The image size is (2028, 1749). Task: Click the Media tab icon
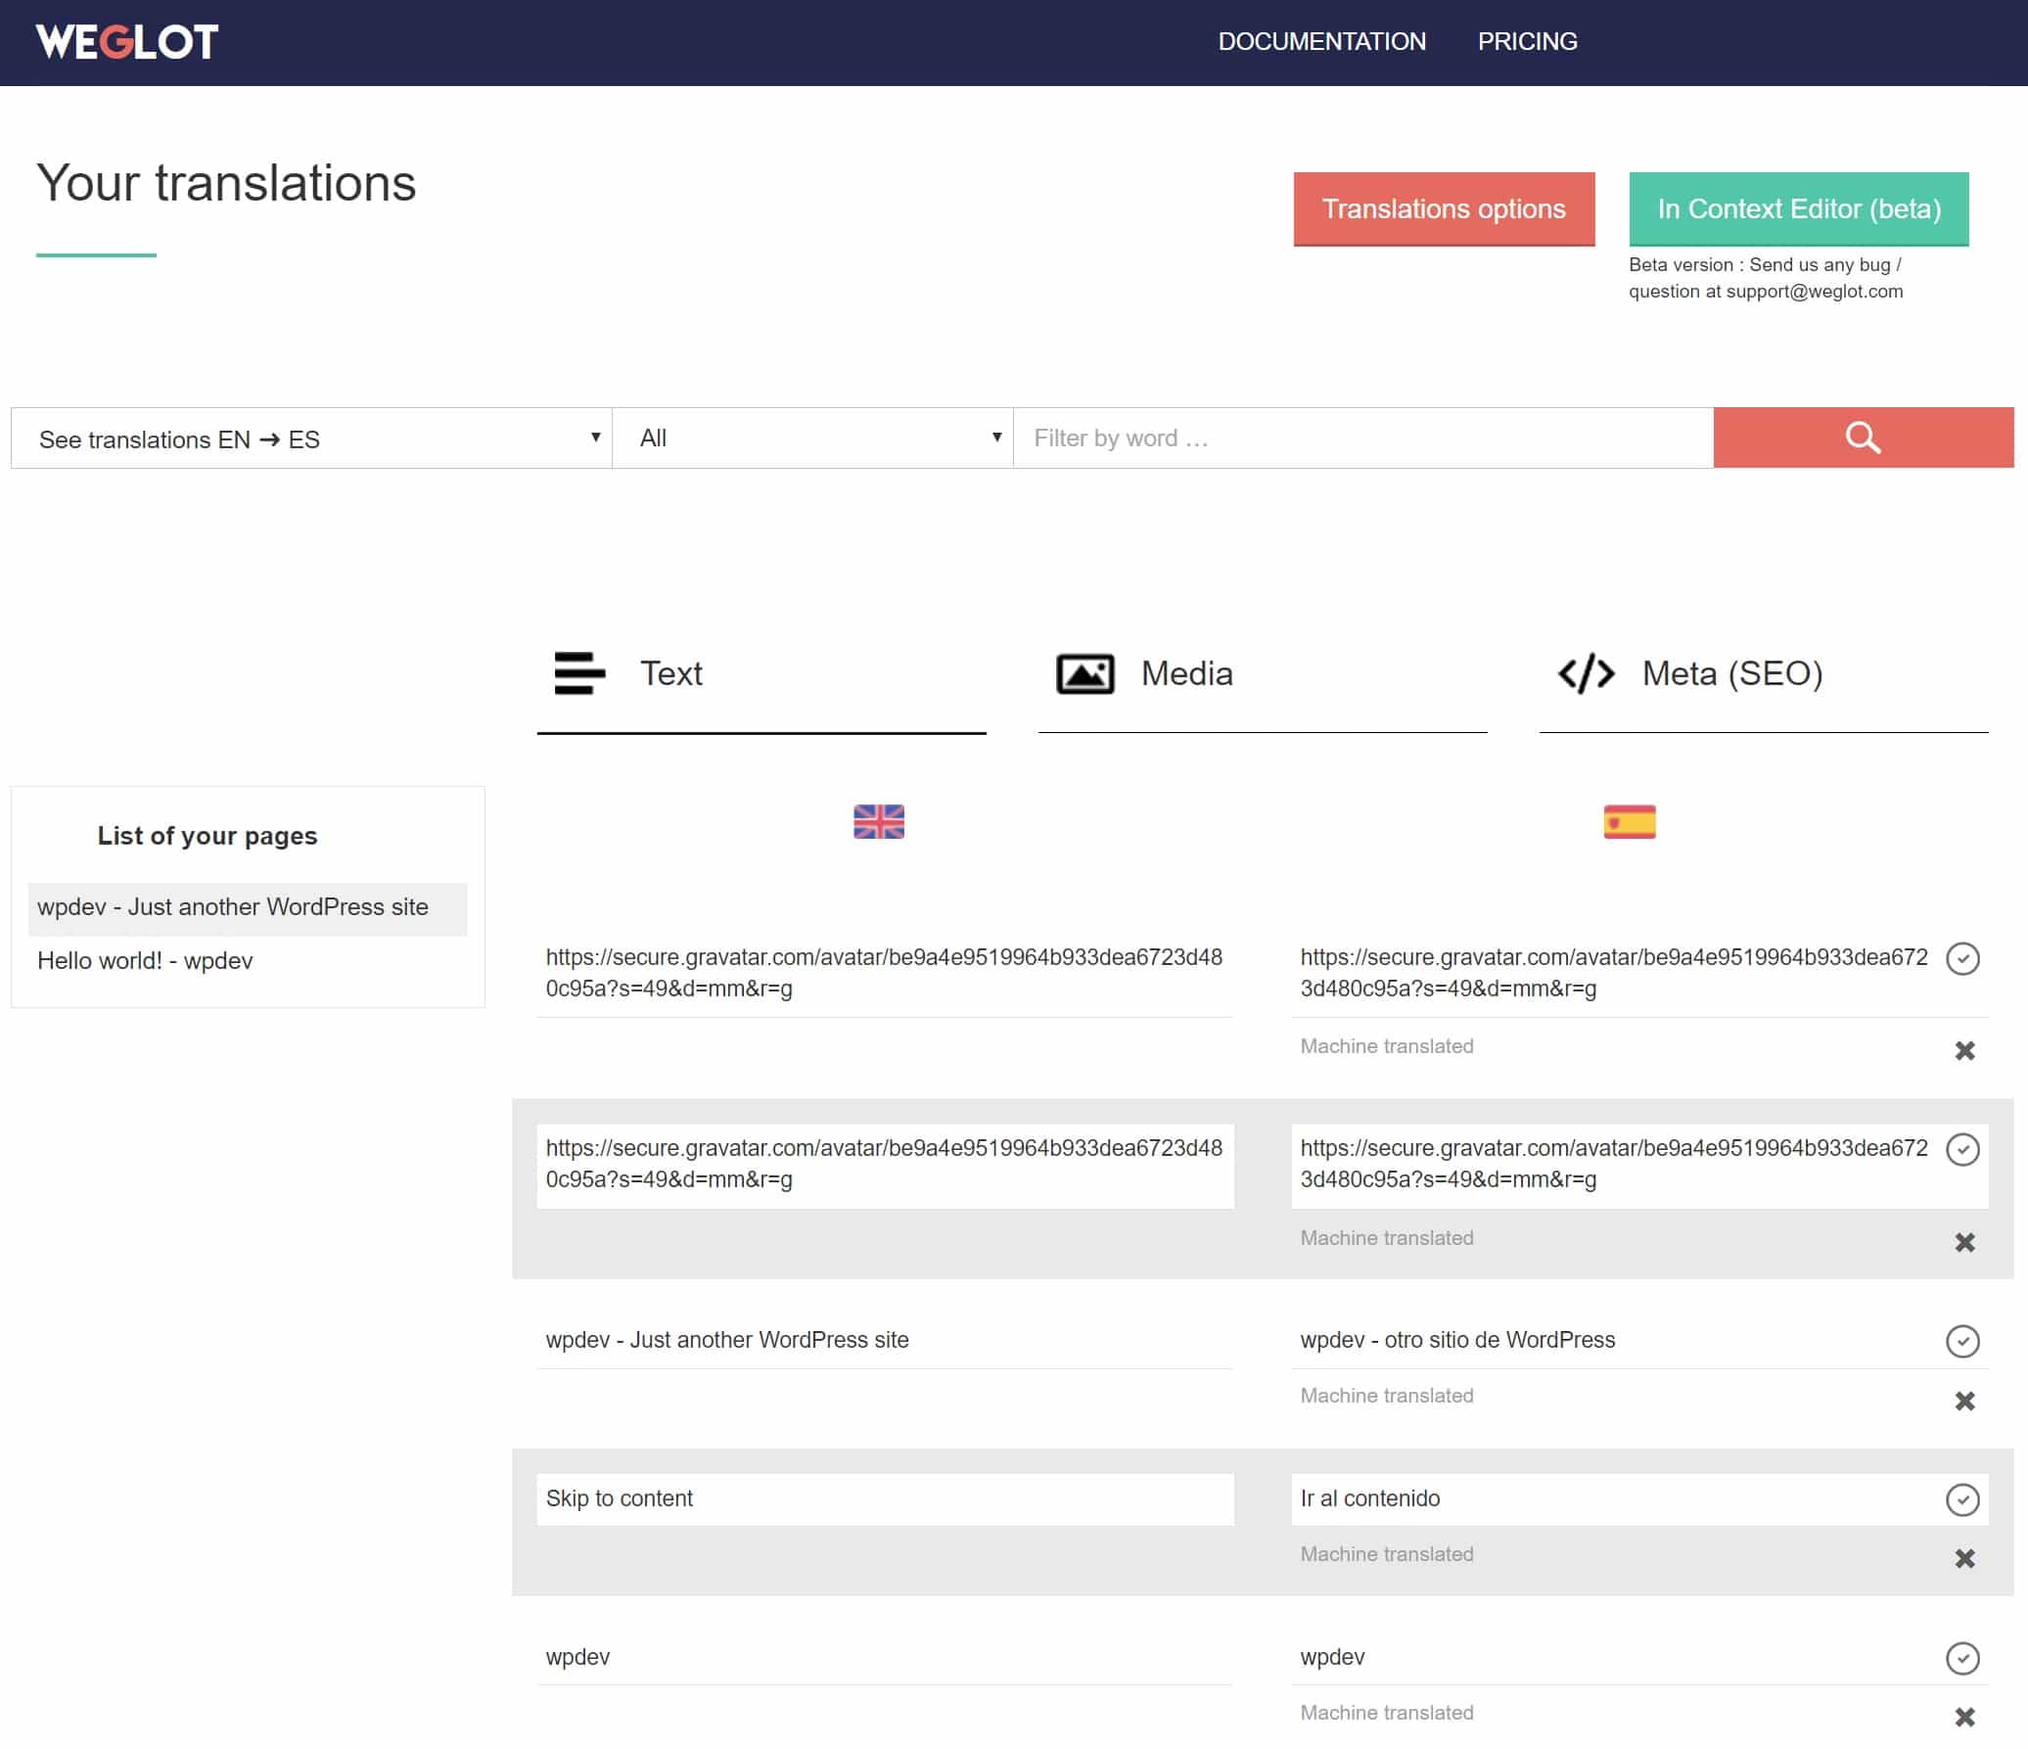tap(1082, 672)
